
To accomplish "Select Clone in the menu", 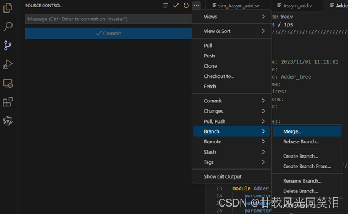I will tap(232, 66).
